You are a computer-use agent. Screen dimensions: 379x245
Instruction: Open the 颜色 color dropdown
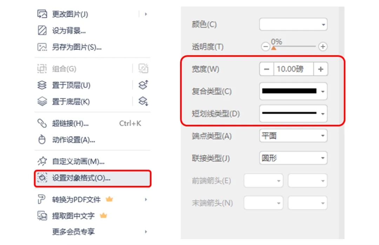[x=293, y=24]
